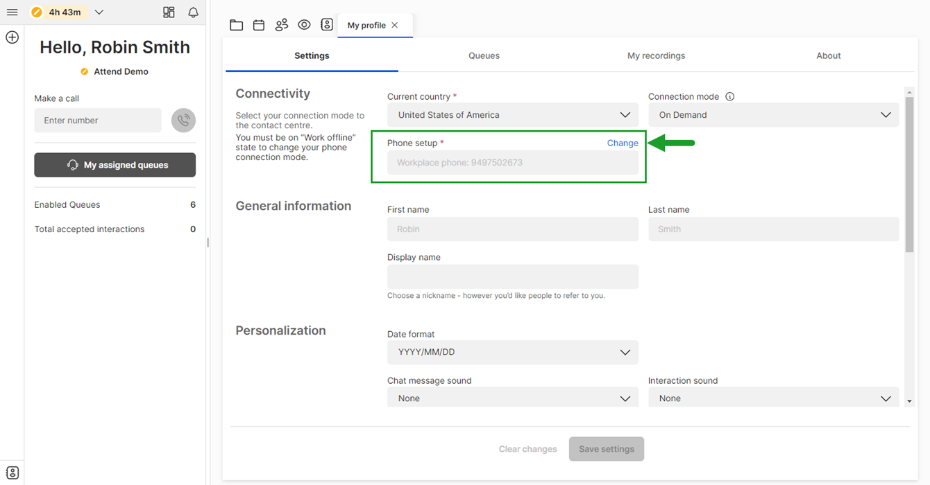Open the notifications bell
930x485 pixels.
point(193,12)
